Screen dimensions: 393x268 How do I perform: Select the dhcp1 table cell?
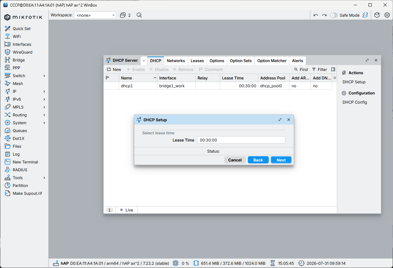[x=138, y=86]
